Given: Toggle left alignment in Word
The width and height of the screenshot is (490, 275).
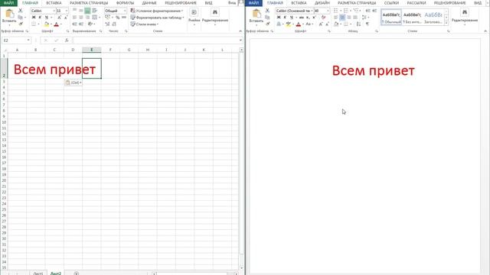Looking at the screenshot, I should click(335, 18).
